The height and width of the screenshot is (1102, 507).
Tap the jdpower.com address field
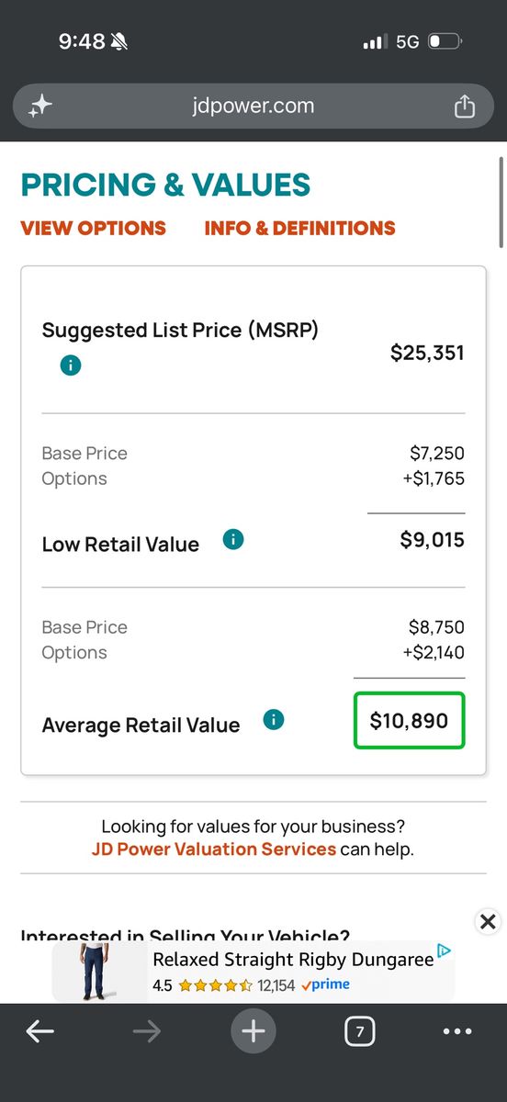coord(253,106)
